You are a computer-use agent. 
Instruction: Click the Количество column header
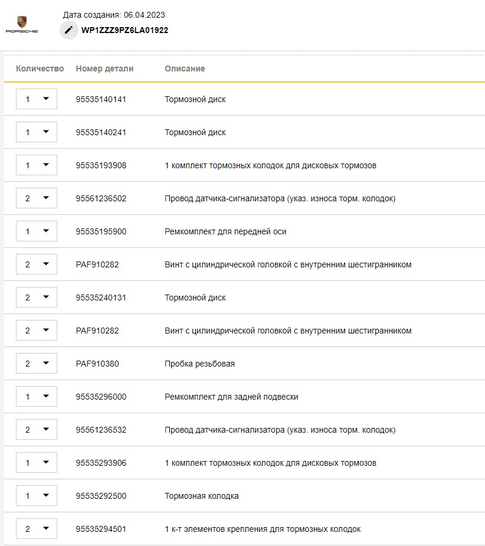(x=40, y=68)
